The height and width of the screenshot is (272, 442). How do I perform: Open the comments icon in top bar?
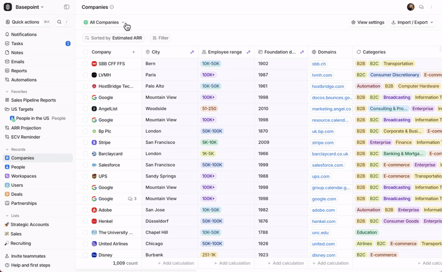(421, 7)
